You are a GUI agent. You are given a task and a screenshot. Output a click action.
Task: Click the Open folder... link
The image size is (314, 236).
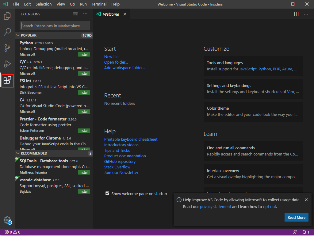click(x=116, y=62)
